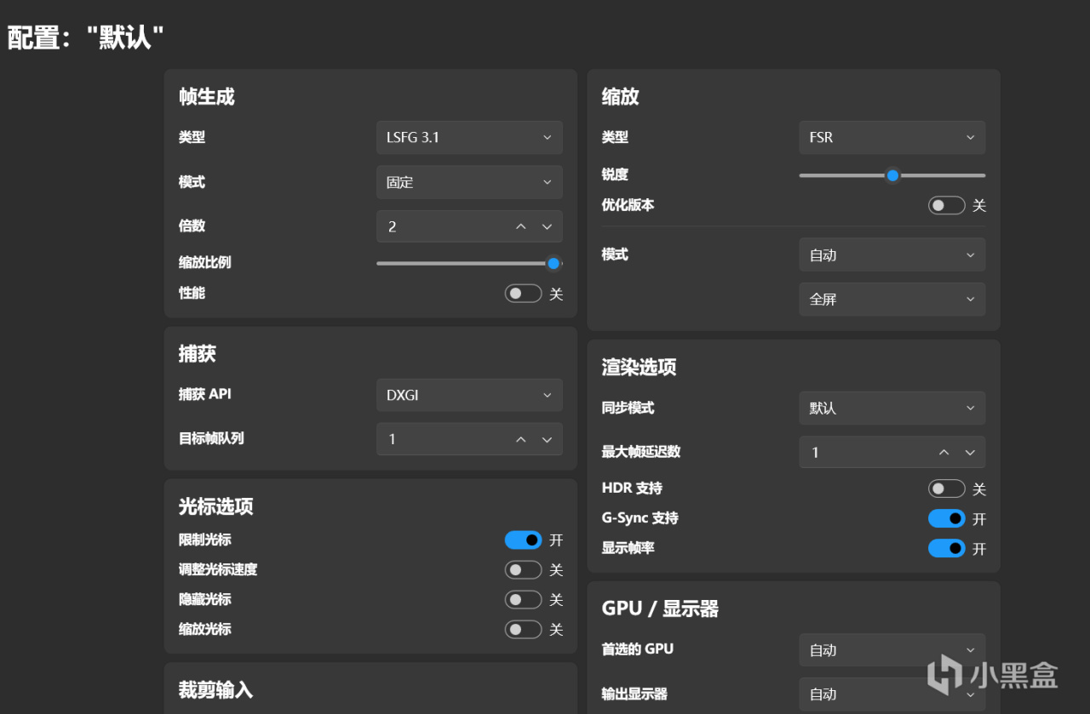1090x714 pixels.
Task: Click the up arrow to increase 倍数
Action: (520, 226)
